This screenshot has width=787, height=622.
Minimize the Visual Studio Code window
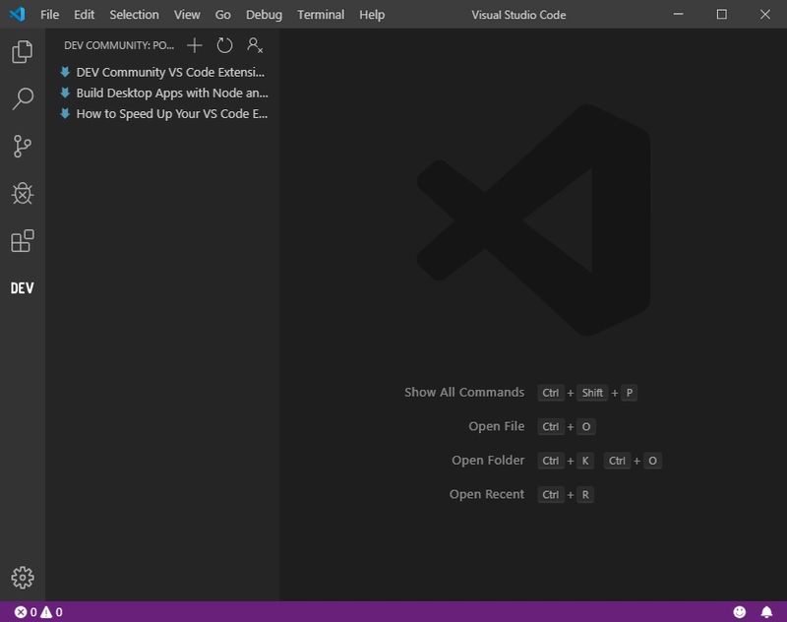tap(678, 14)
